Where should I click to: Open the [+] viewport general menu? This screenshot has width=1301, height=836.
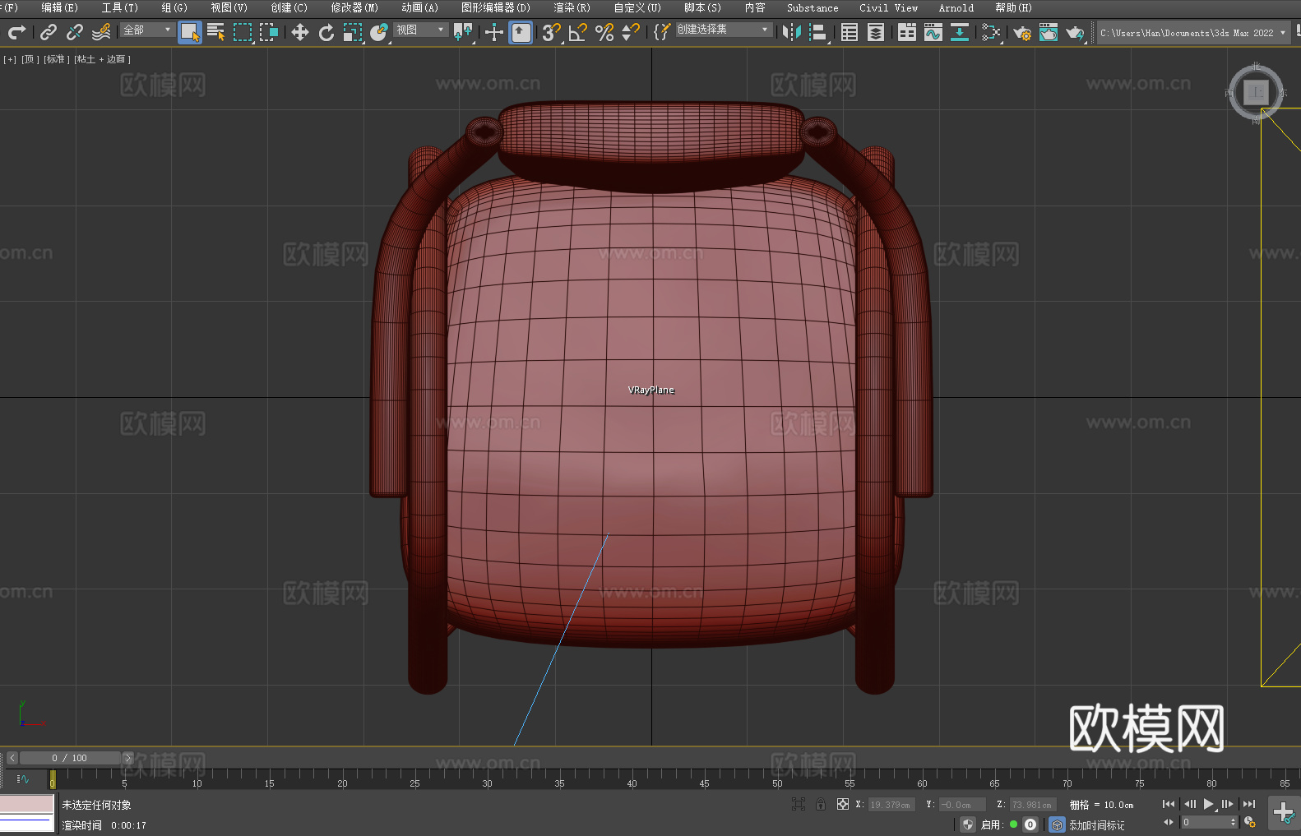pos(10,59)
